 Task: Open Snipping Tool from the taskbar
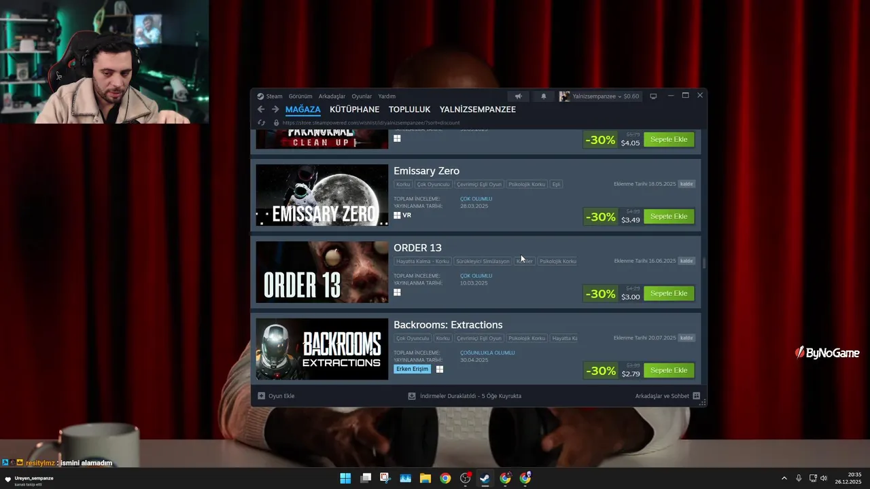point(385,478)
